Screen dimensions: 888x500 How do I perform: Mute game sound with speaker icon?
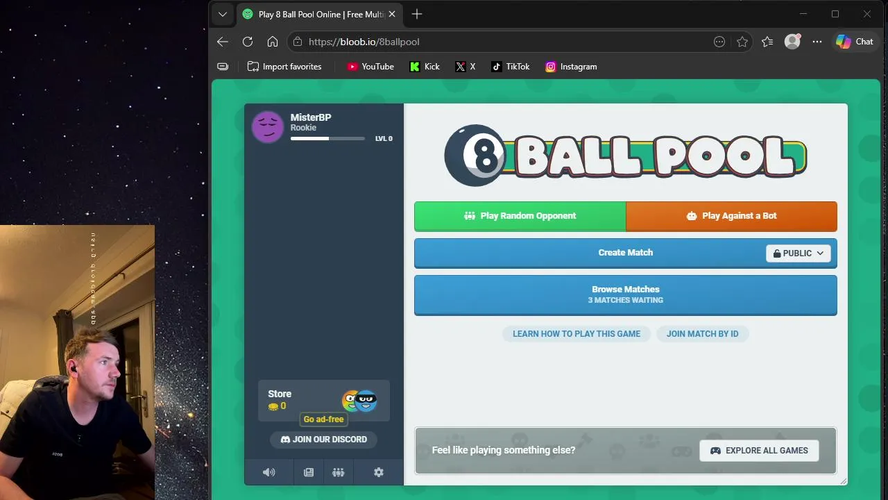tap(269, 472)
